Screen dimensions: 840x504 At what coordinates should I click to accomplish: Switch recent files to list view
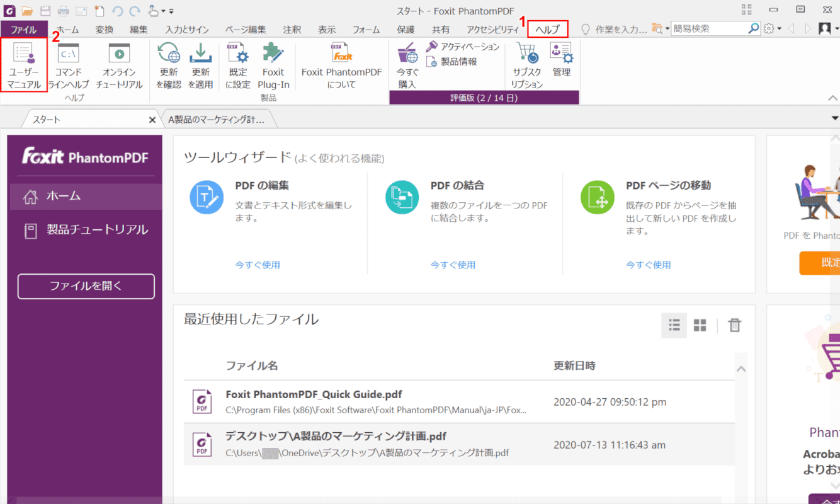(x=674, y=325)
